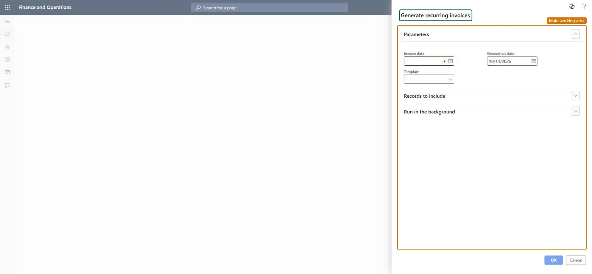Image resolution: width=592 pixels, height=274 pixels.
Task: Go to Home from the sidebar
Action: [7, 34]
